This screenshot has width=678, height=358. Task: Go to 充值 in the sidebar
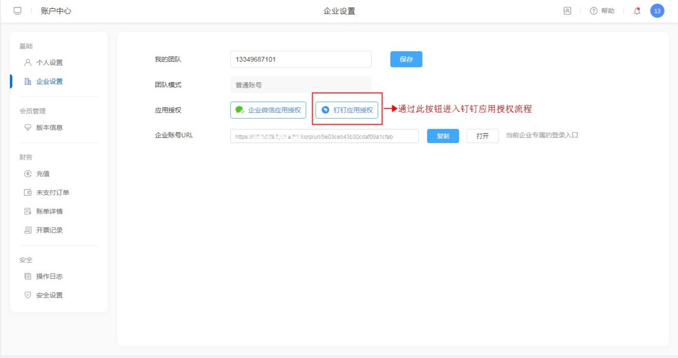tap(43, 174)
